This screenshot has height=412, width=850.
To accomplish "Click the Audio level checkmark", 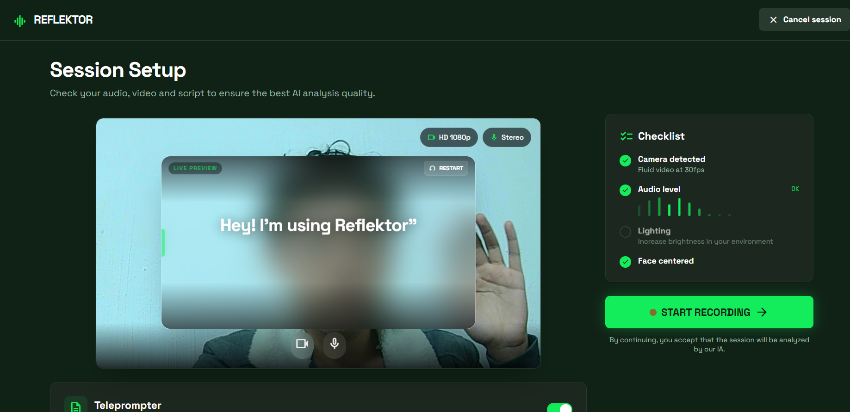I will (x=625, y=190).
